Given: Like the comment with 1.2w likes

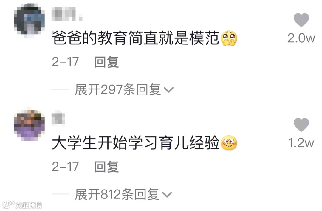Looking at the screenshot, I should tap(301, 125).
